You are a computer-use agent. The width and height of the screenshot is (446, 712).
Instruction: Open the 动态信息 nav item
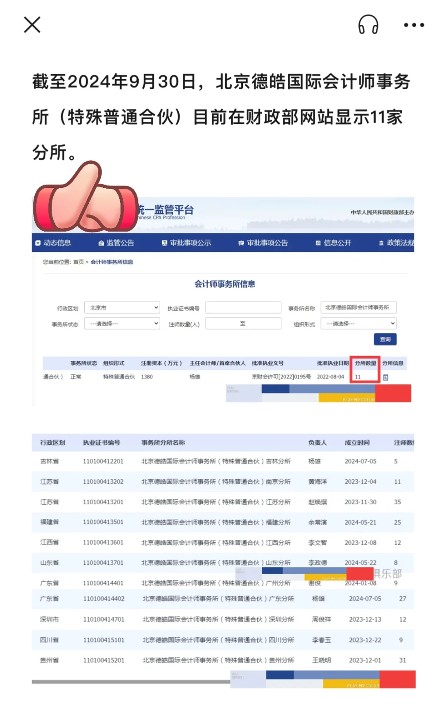click(x=53, y=243)
